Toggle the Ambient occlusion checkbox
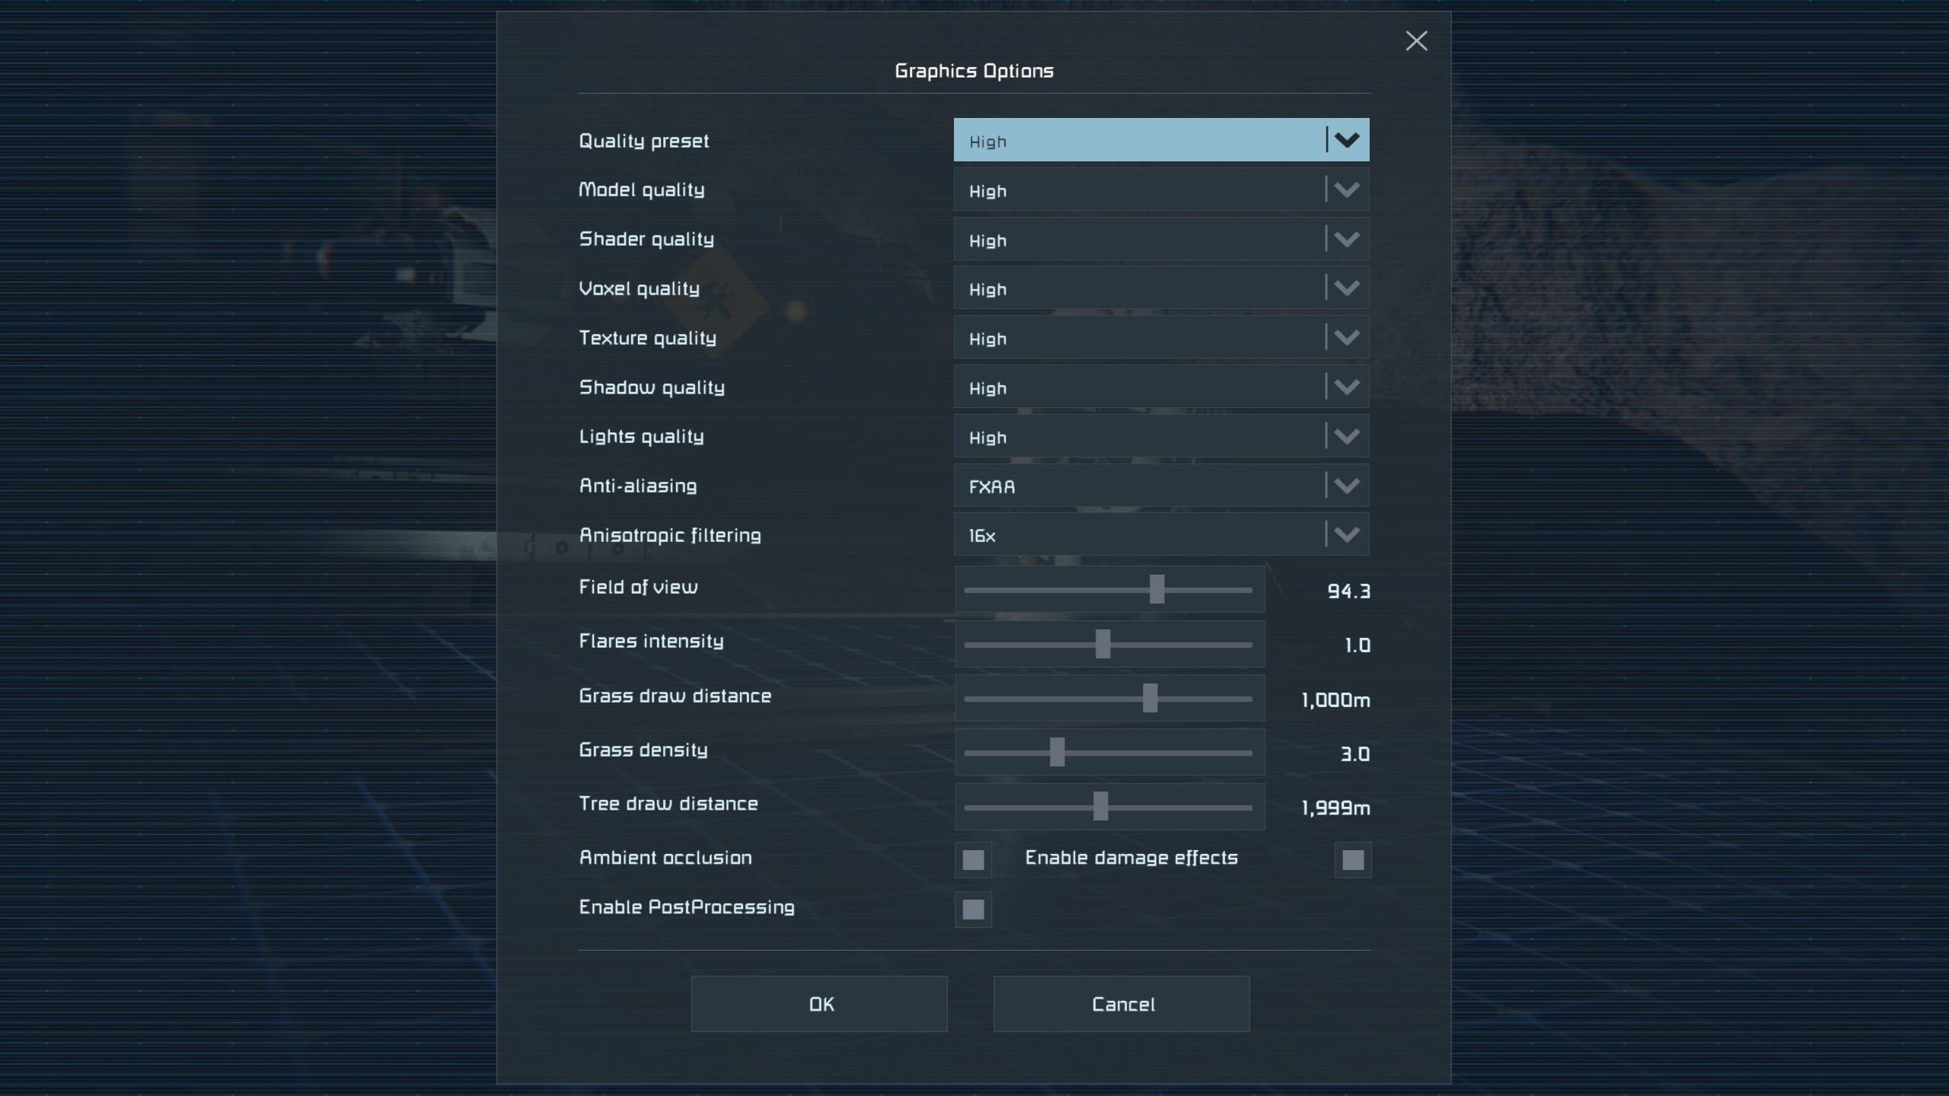 coord(973,860)
